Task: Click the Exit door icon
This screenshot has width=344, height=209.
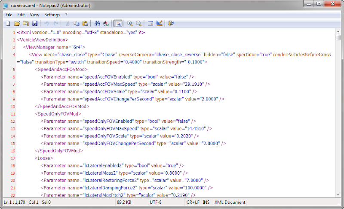Action: click(x=171, y=24)
